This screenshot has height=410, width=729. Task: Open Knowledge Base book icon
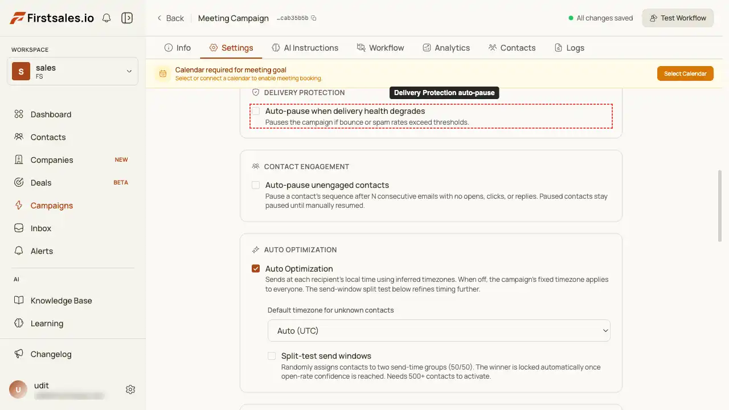(19, 301)
